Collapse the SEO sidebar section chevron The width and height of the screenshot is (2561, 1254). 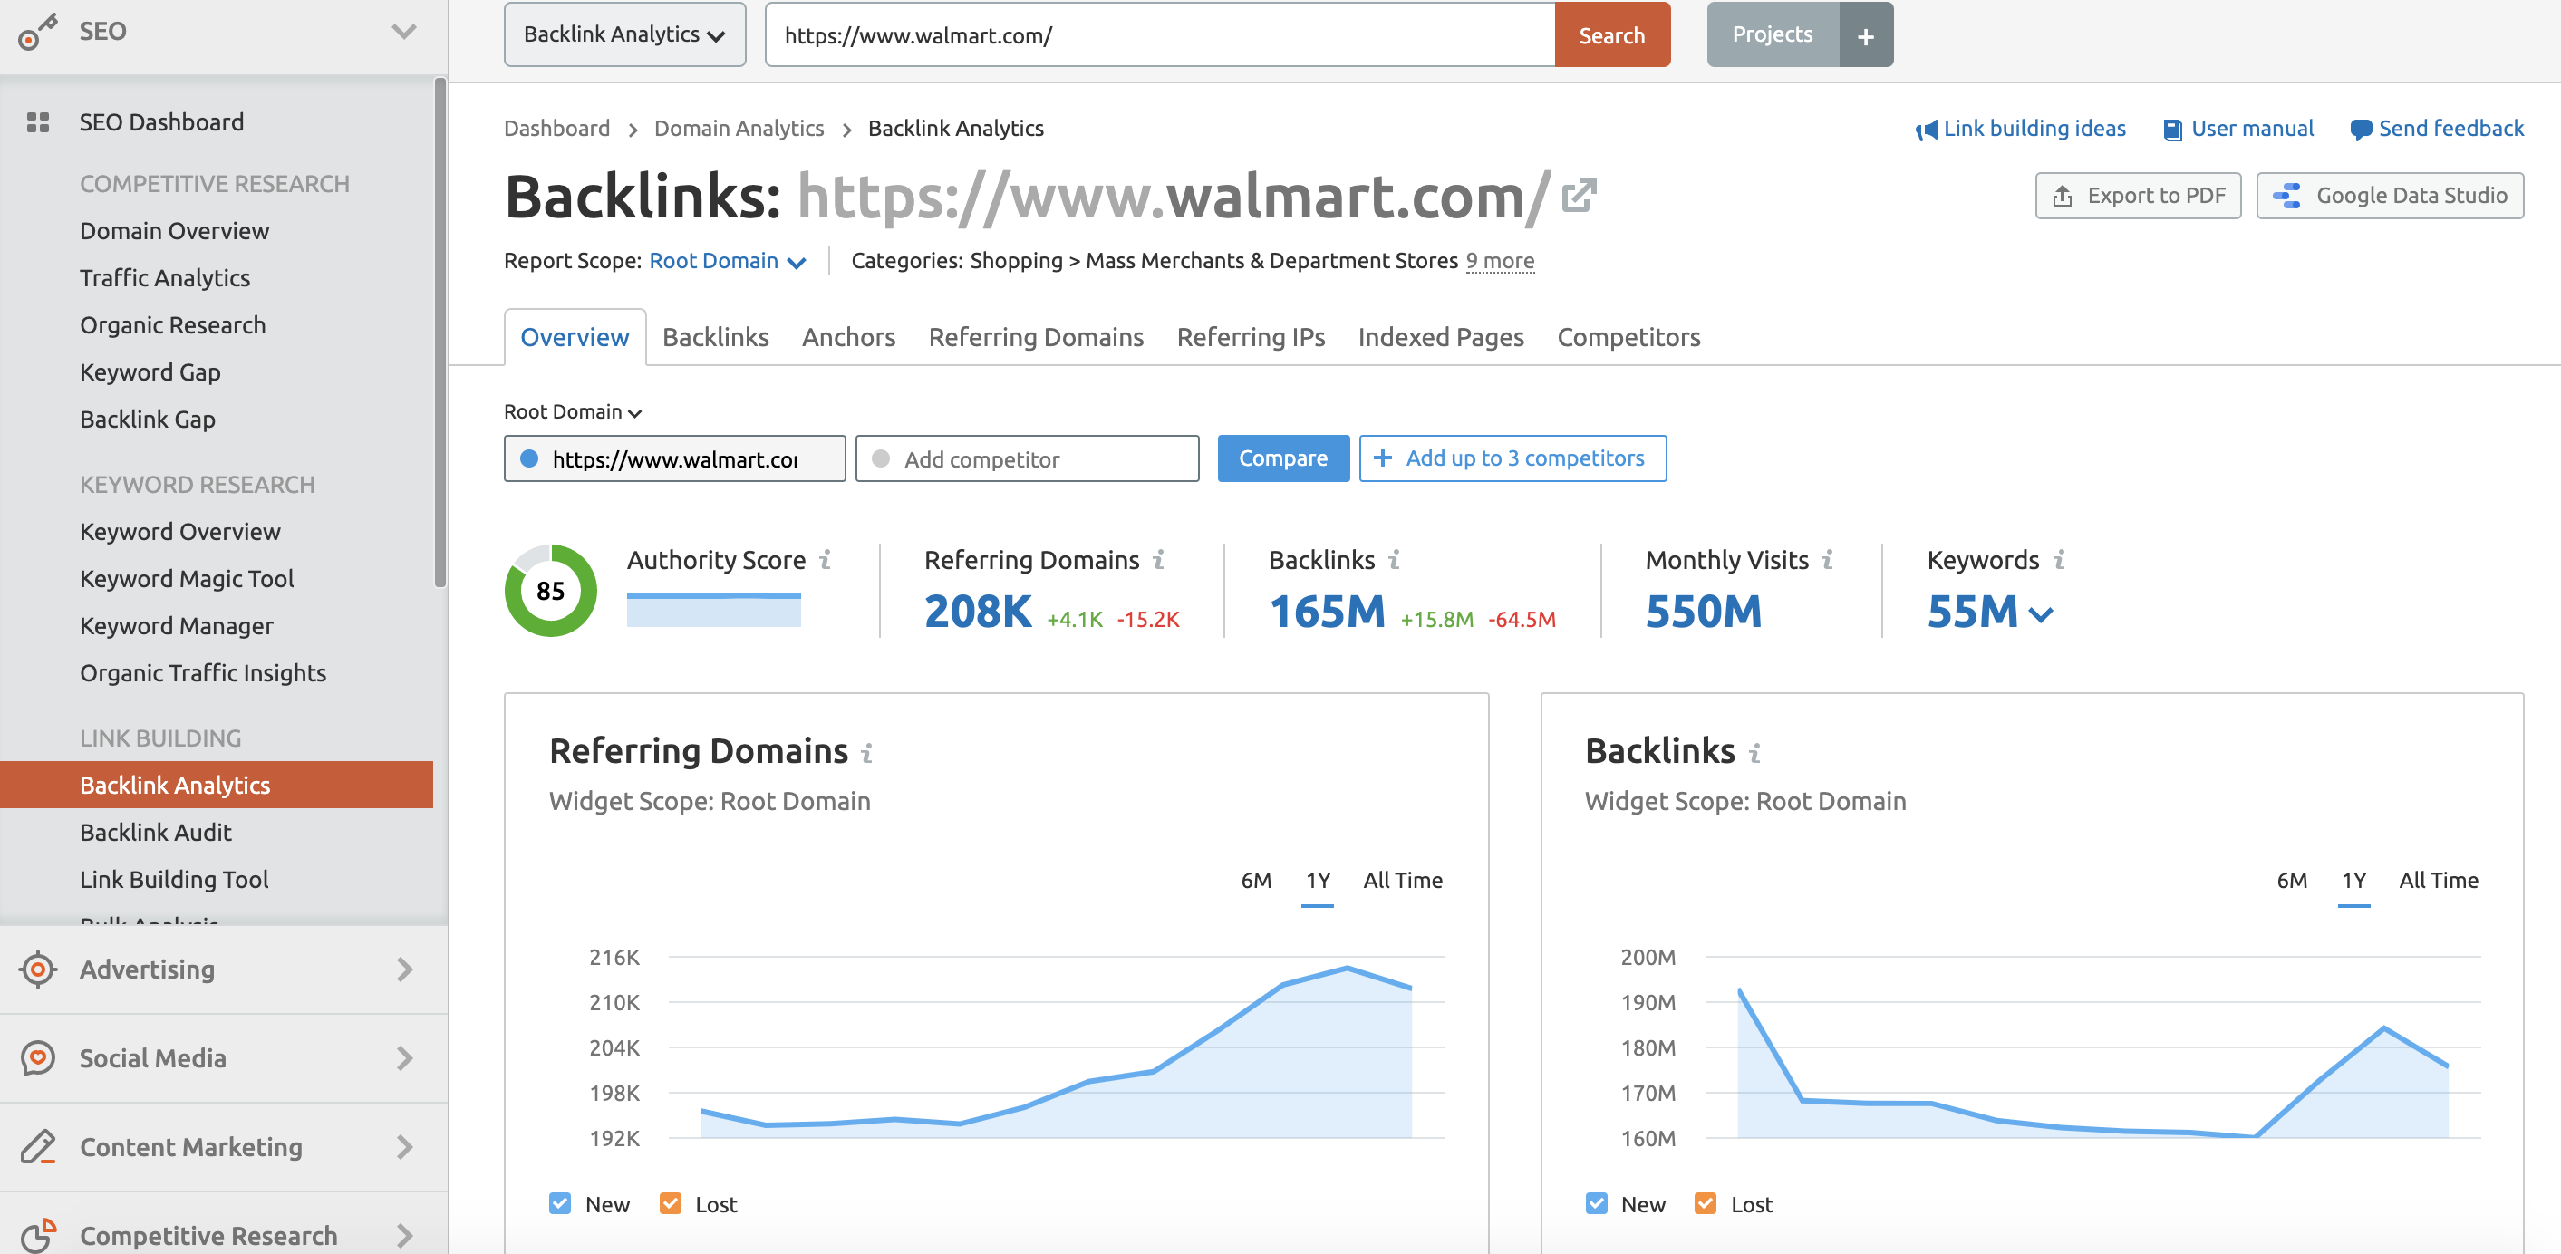[x=403, y=32]
